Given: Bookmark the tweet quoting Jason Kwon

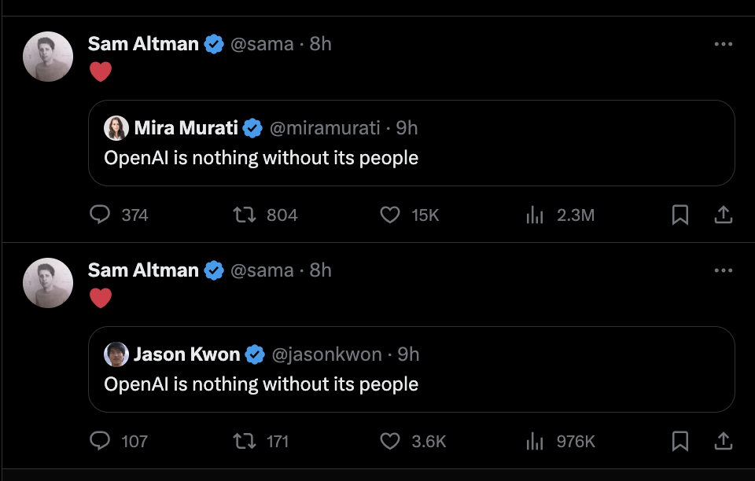Looking at the screenshot, I should click(680, 441).
